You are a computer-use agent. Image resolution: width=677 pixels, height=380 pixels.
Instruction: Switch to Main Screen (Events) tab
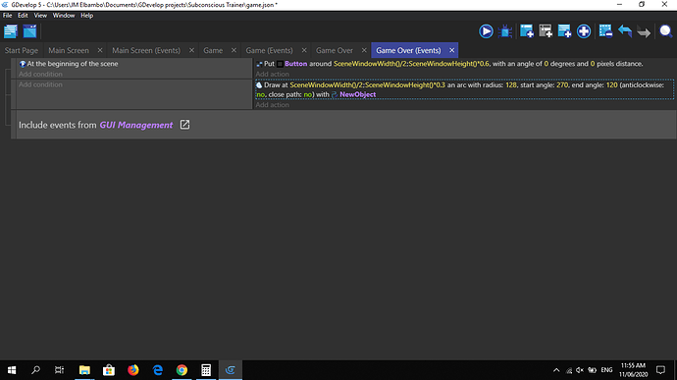click(146, 50)
